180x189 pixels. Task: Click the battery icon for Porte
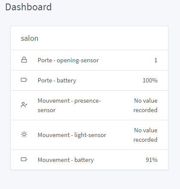tap(24, 80)
